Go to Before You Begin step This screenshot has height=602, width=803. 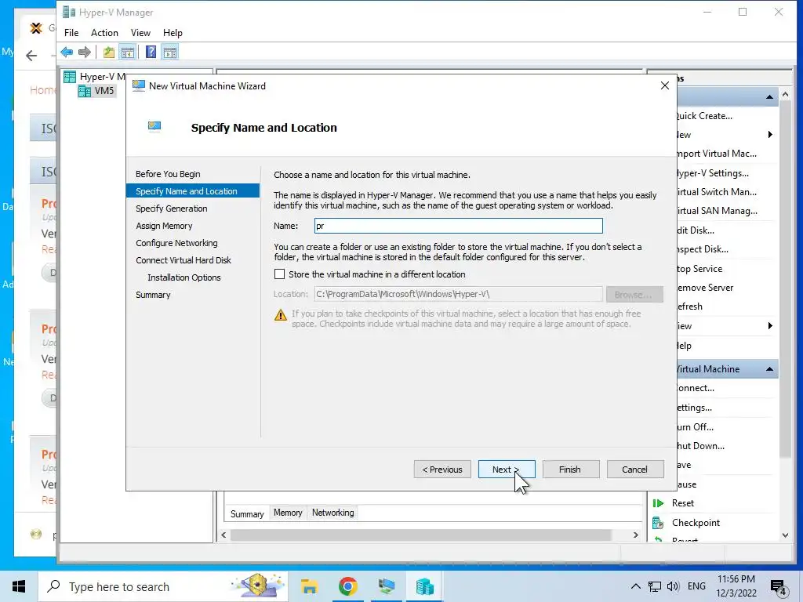pos(168,174)
